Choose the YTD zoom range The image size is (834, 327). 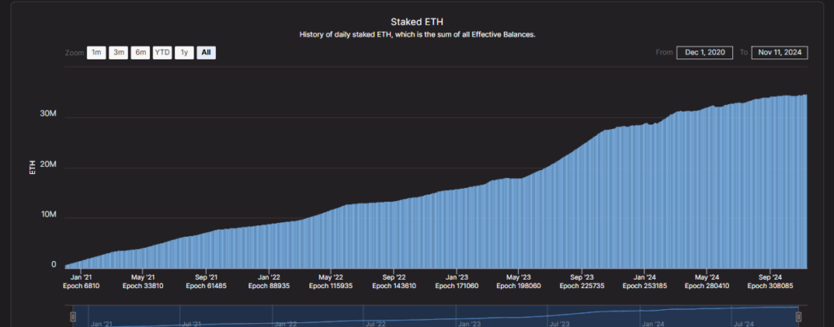(x=163, y=53)
